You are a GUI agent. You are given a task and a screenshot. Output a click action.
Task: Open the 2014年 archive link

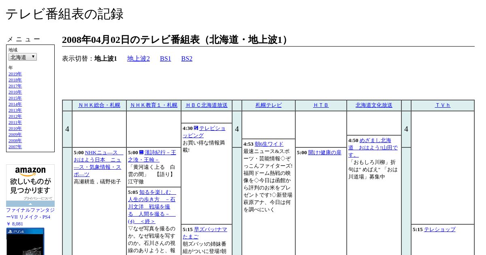tap(15, 104)
